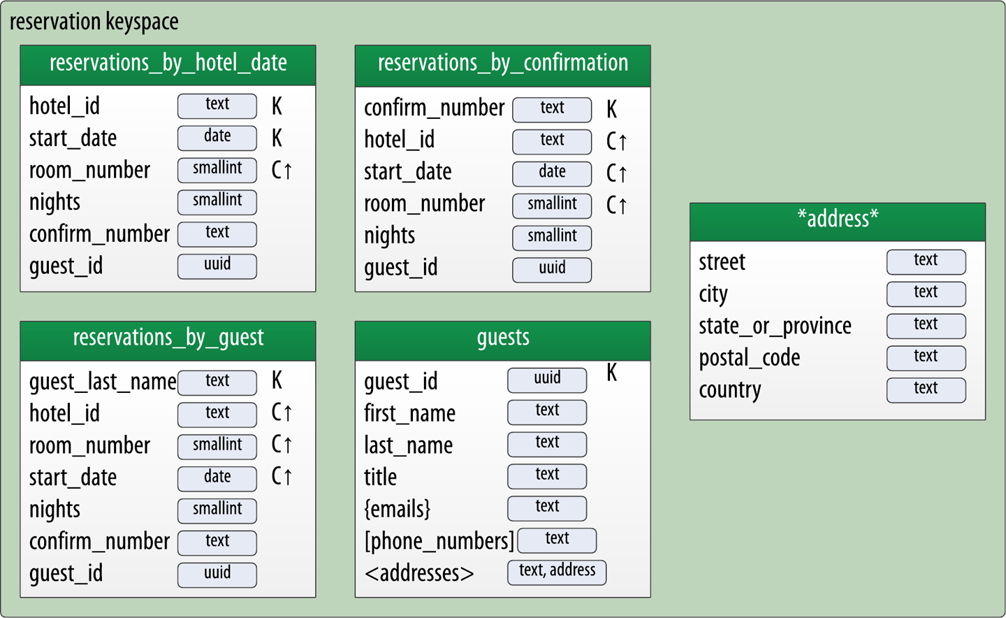The height and width of the screenshot is (618, 1006).
Task: Click guest_id in the guests table
Action: tap(400, 382)
